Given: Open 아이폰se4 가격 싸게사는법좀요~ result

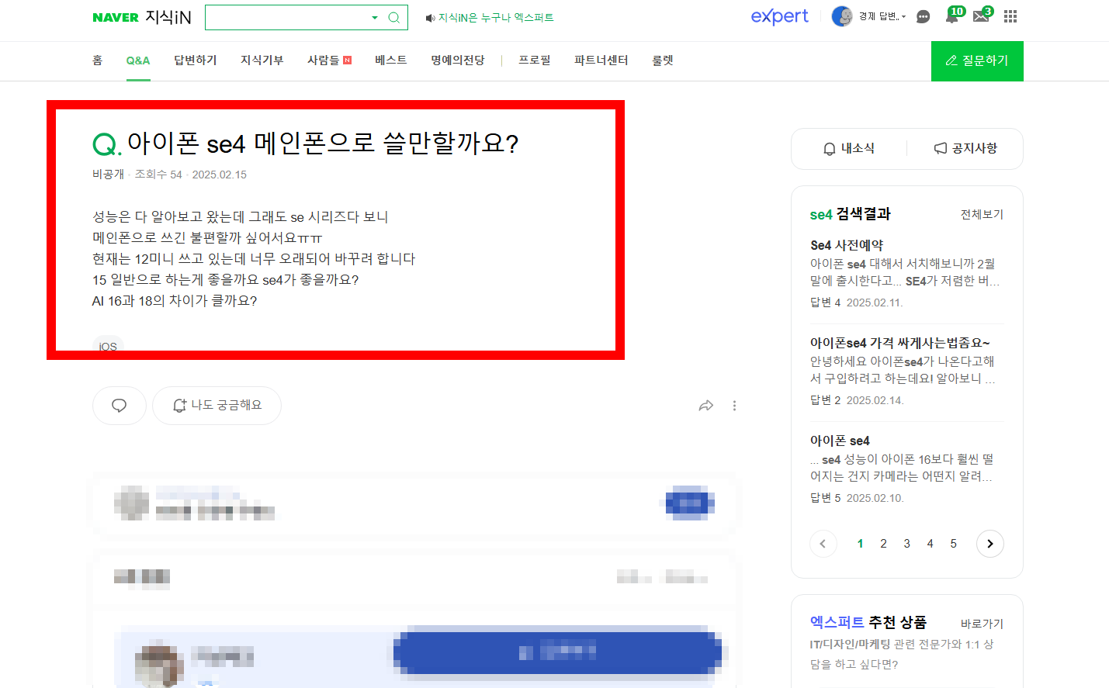Looking at the screenshot, I should pos(900,343).
